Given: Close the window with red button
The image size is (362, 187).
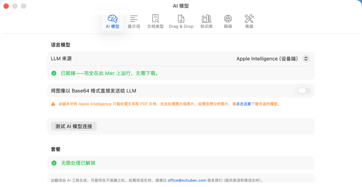Looking at the screenshot, I should pyautogui.click(x=6, y=6).
